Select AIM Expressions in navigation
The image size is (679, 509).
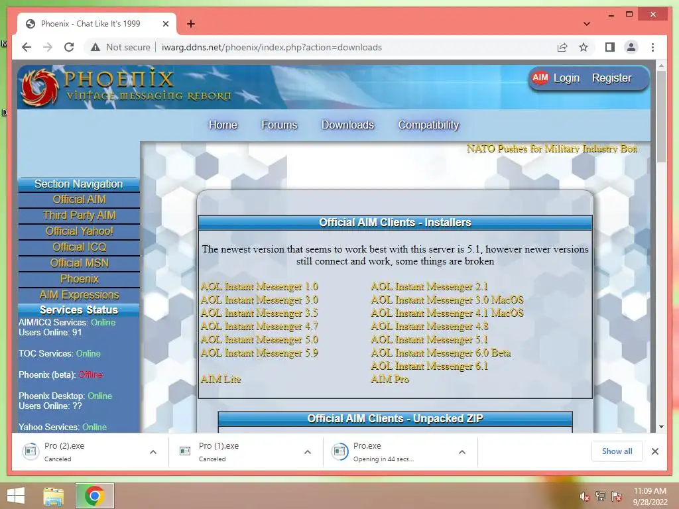point(79,295)
